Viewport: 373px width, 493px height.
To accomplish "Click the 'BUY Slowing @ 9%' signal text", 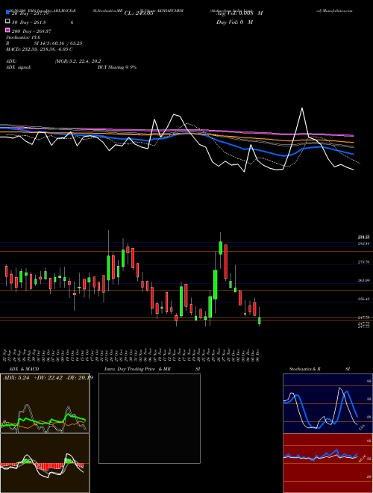I will tap(117, 67).
